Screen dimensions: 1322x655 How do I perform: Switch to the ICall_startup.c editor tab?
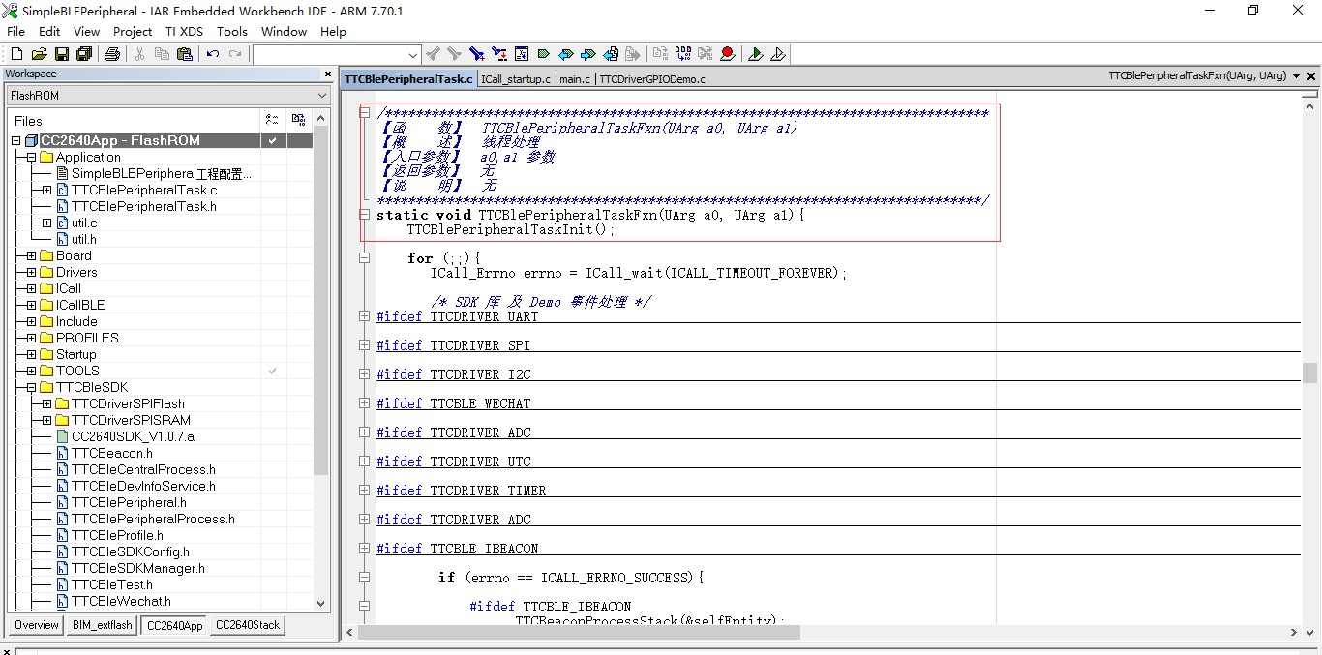(516, 78)
